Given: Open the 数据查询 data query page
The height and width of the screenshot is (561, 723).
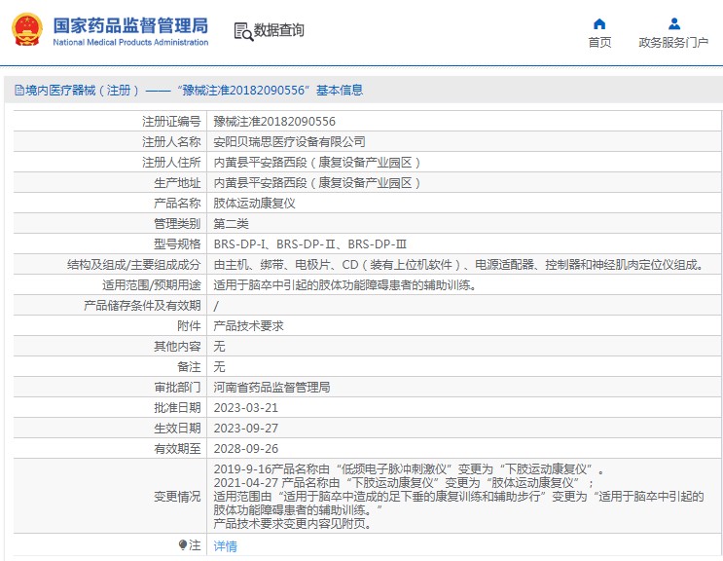Looking at the screenshot, I should click(278, 30).
